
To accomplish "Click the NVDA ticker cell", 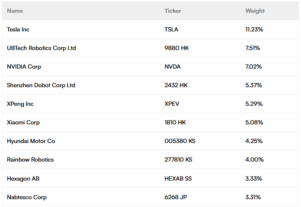I will pyautogui.click(x=172, y=67).
